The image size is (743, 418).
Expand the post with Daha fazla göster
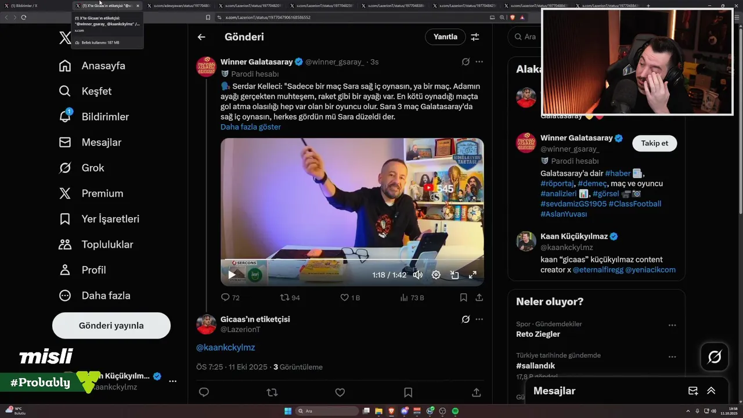click(251, 127)
